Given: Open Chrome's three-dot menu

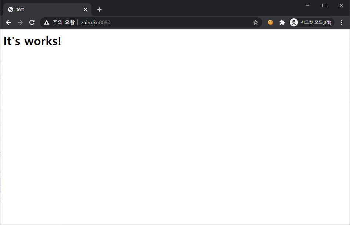Looking at the screenshot, I should click(x=342, y=22).
